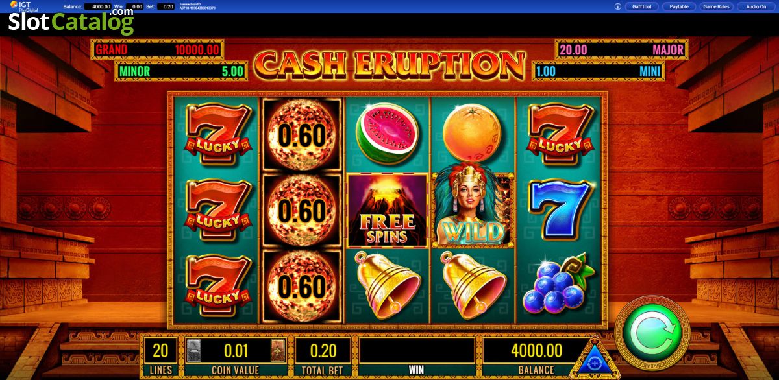Toggle the Audio On button
779x380 pixels.
[x=756, y=6]
